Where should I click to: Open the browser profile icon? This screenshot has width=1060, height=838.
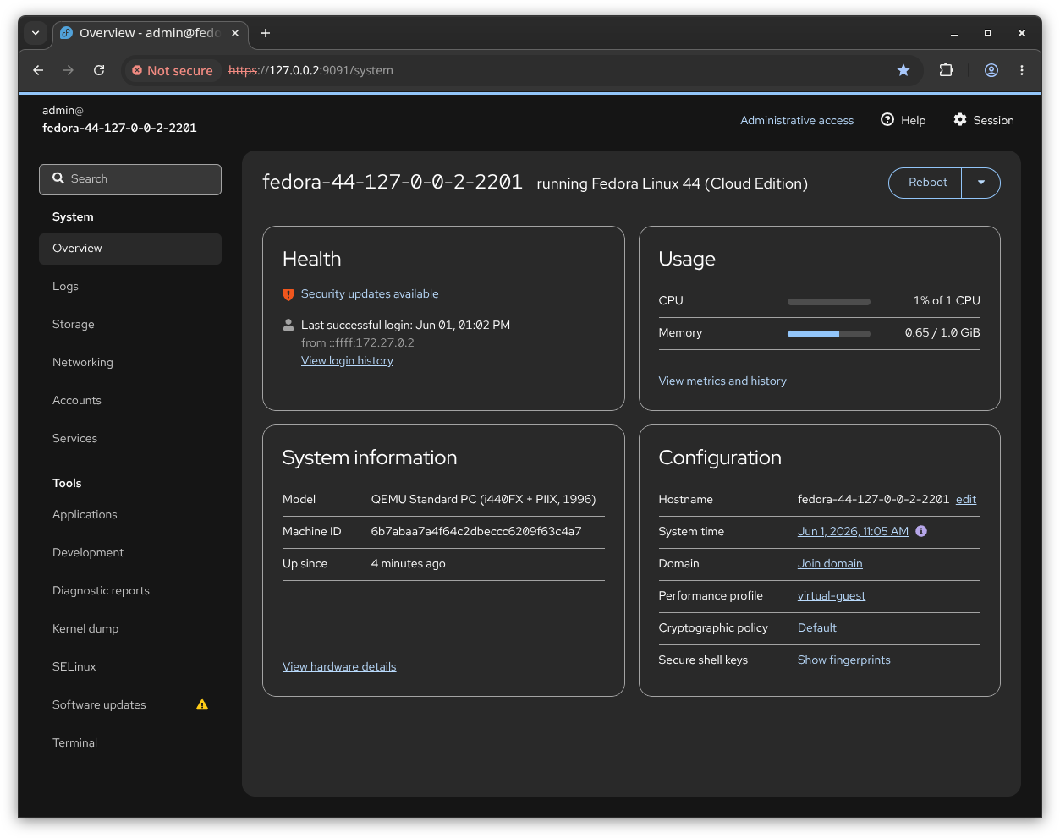click(x=991, y=70)
